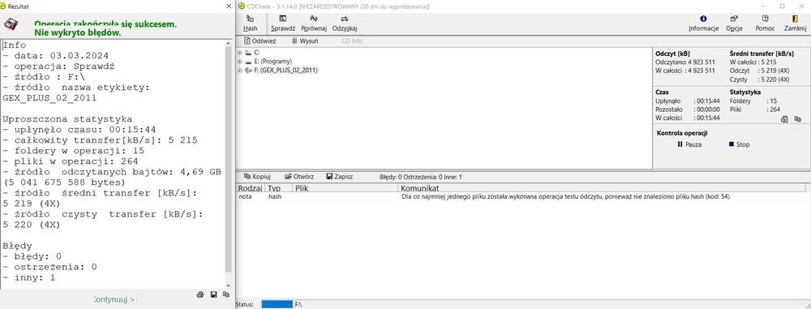Close the Rezultat window

tap(230, 6)
